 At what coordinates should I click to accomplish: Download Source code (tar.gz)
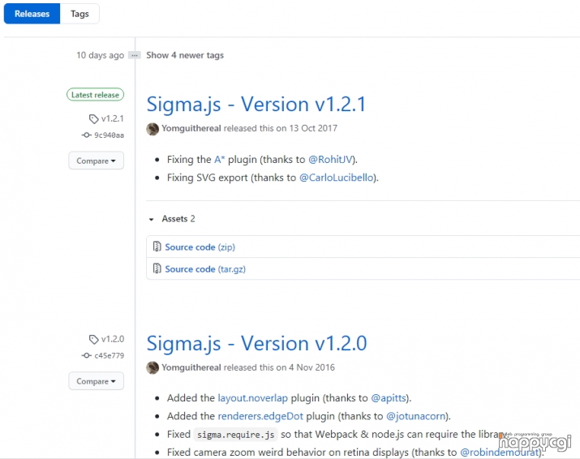tap(205, 269)
